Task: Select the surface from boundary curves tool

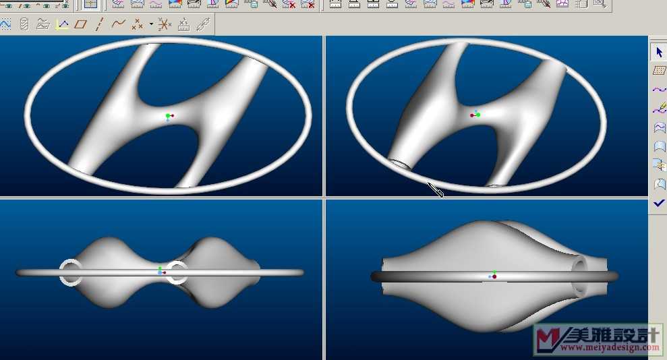Action: click(x=658, y=127)
